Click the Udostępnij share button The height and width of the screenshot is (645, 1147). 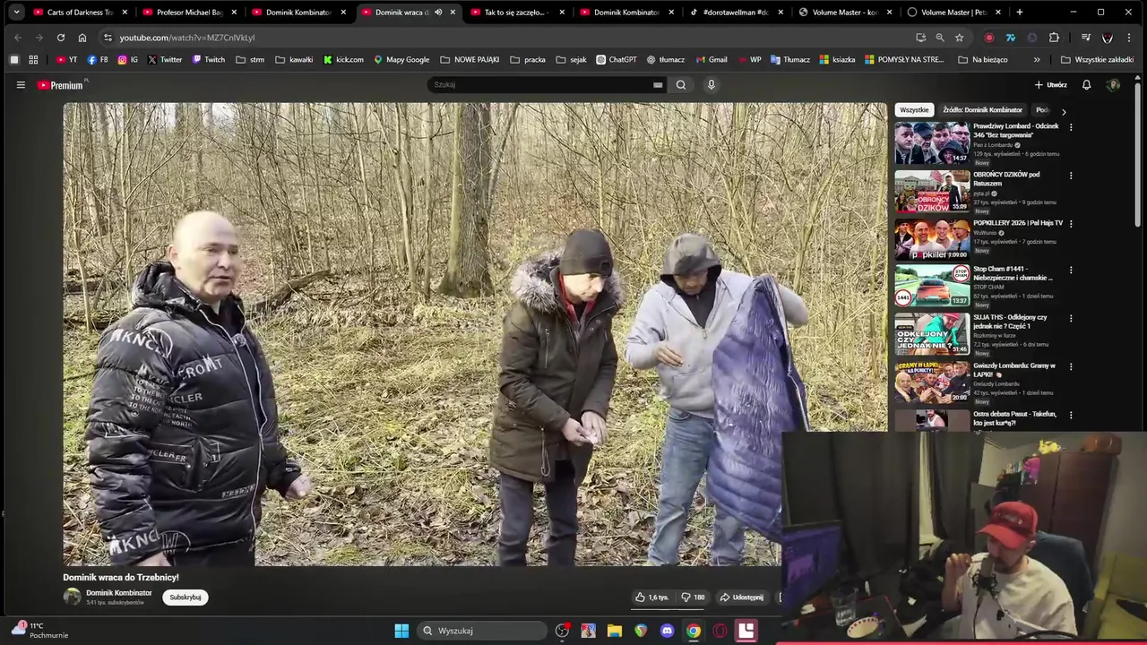coord(741,598)
